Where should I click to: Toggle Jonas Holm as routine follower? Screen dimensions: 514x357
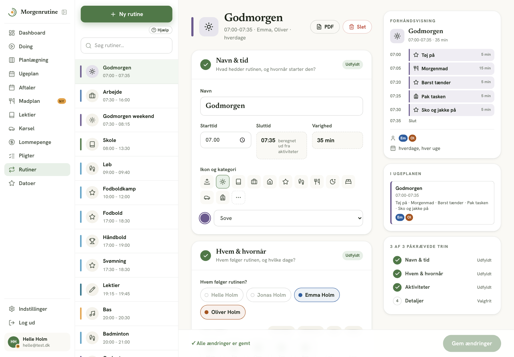268,295
